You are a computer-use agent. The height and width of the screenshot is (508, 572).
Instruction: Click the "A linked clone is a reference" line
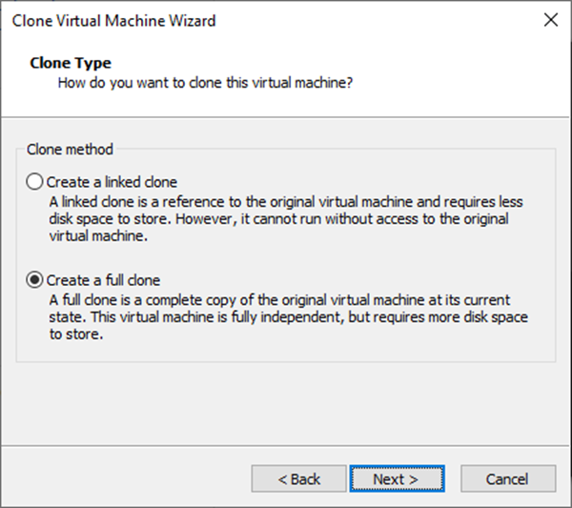coord(285,203)
